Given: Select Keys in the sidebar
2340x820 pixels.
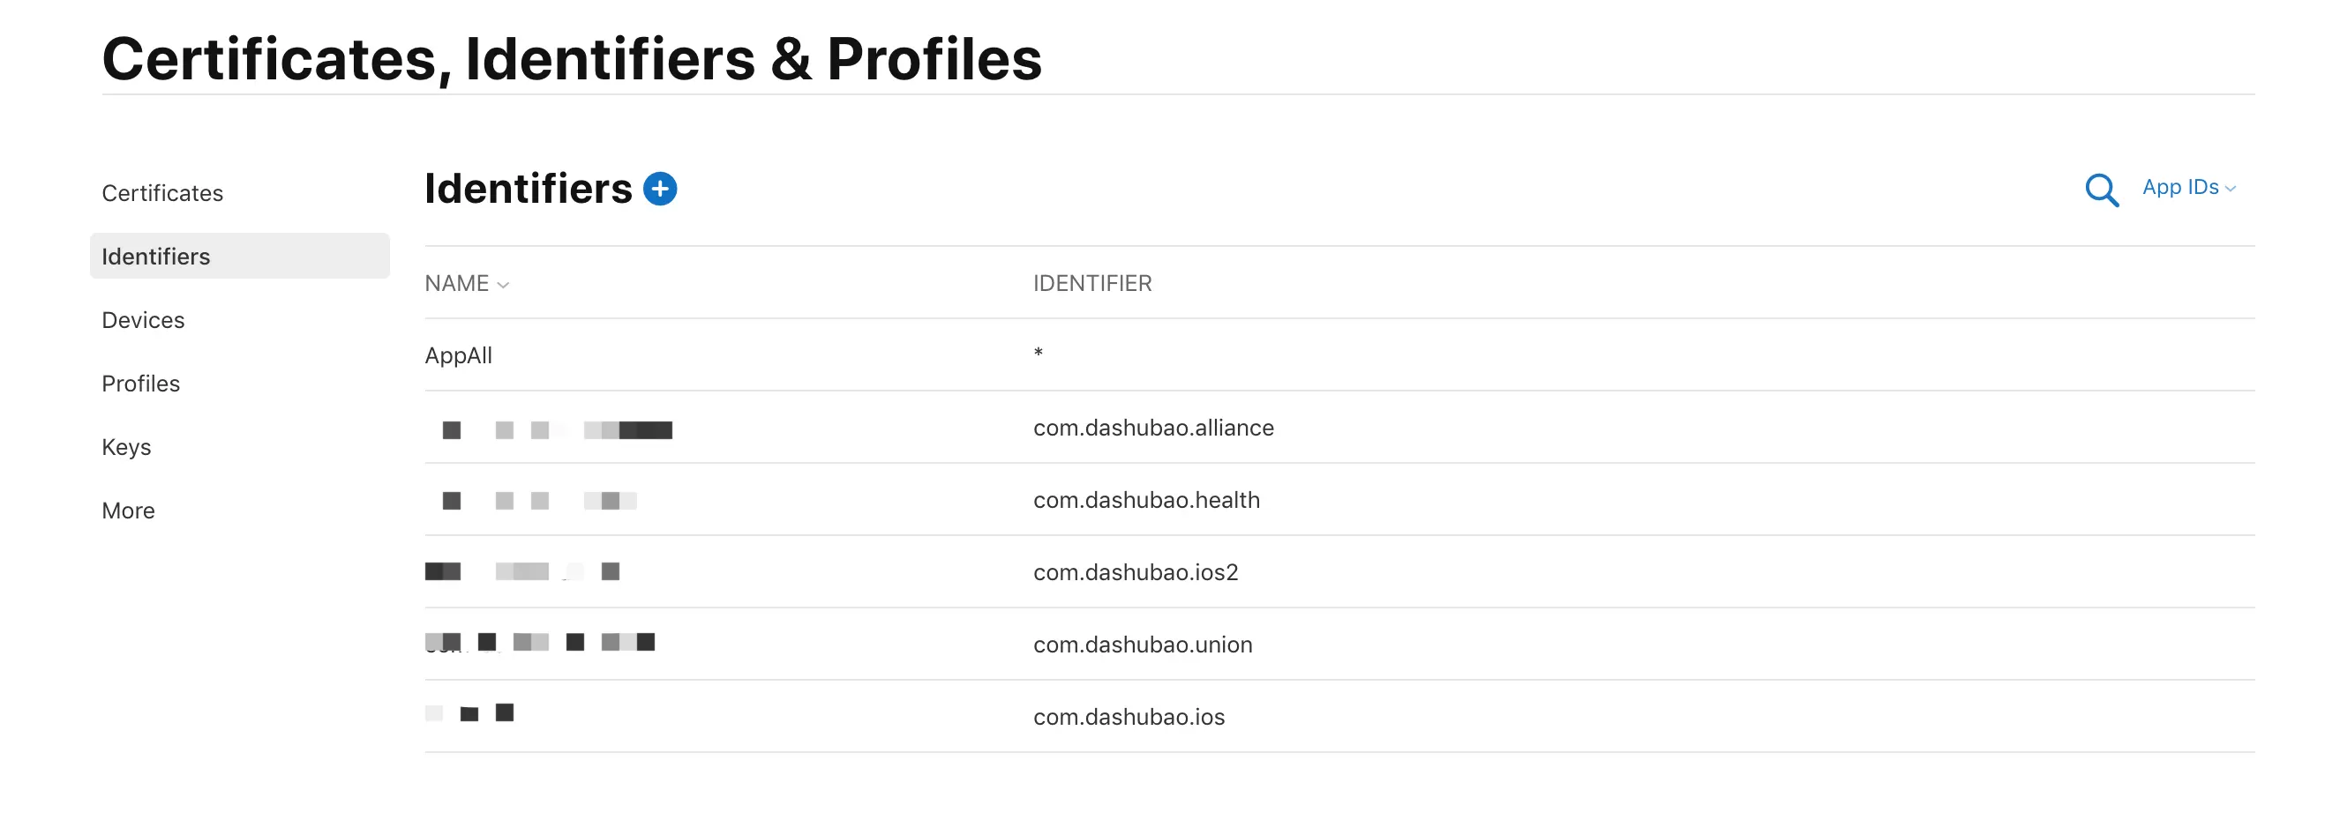Looking at the screenshot, I should click(x=126, y=448).
